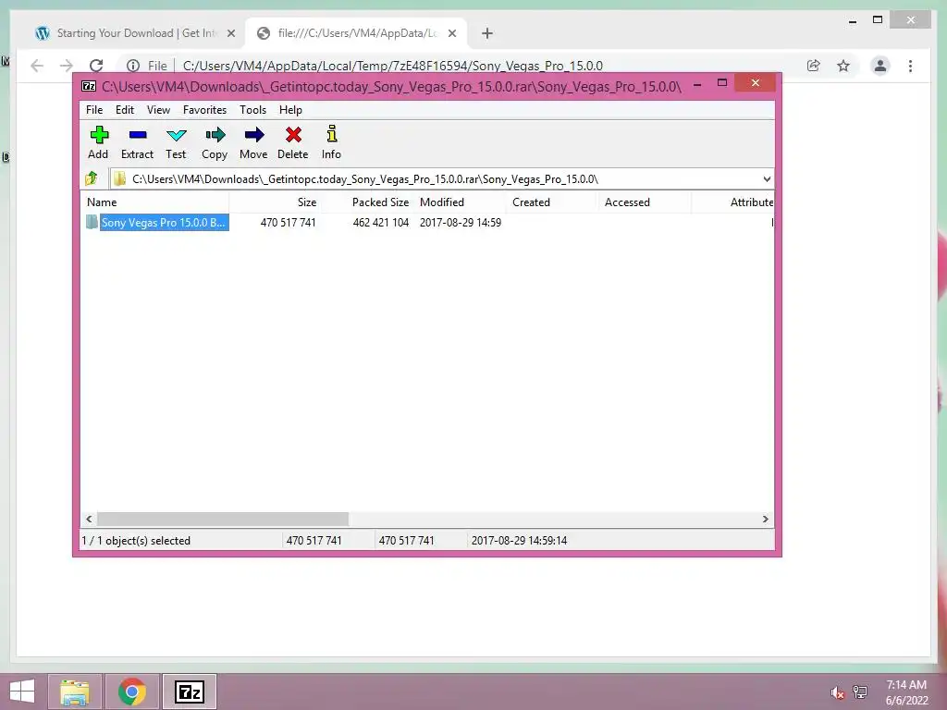Share this page from the address bar
The height and width of the screenshot is (710, 947).
click(814, 66)
